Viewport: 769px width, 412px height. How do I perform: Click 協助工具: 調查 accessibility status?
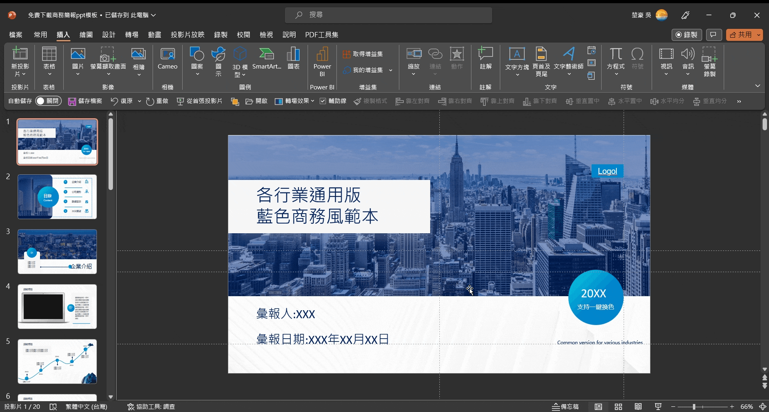click(151, 407)
